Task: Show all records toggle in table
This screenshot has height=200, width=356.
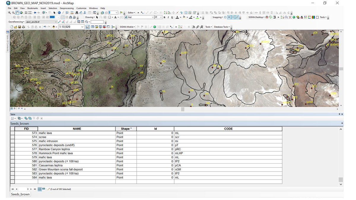Action: point(40,189)
